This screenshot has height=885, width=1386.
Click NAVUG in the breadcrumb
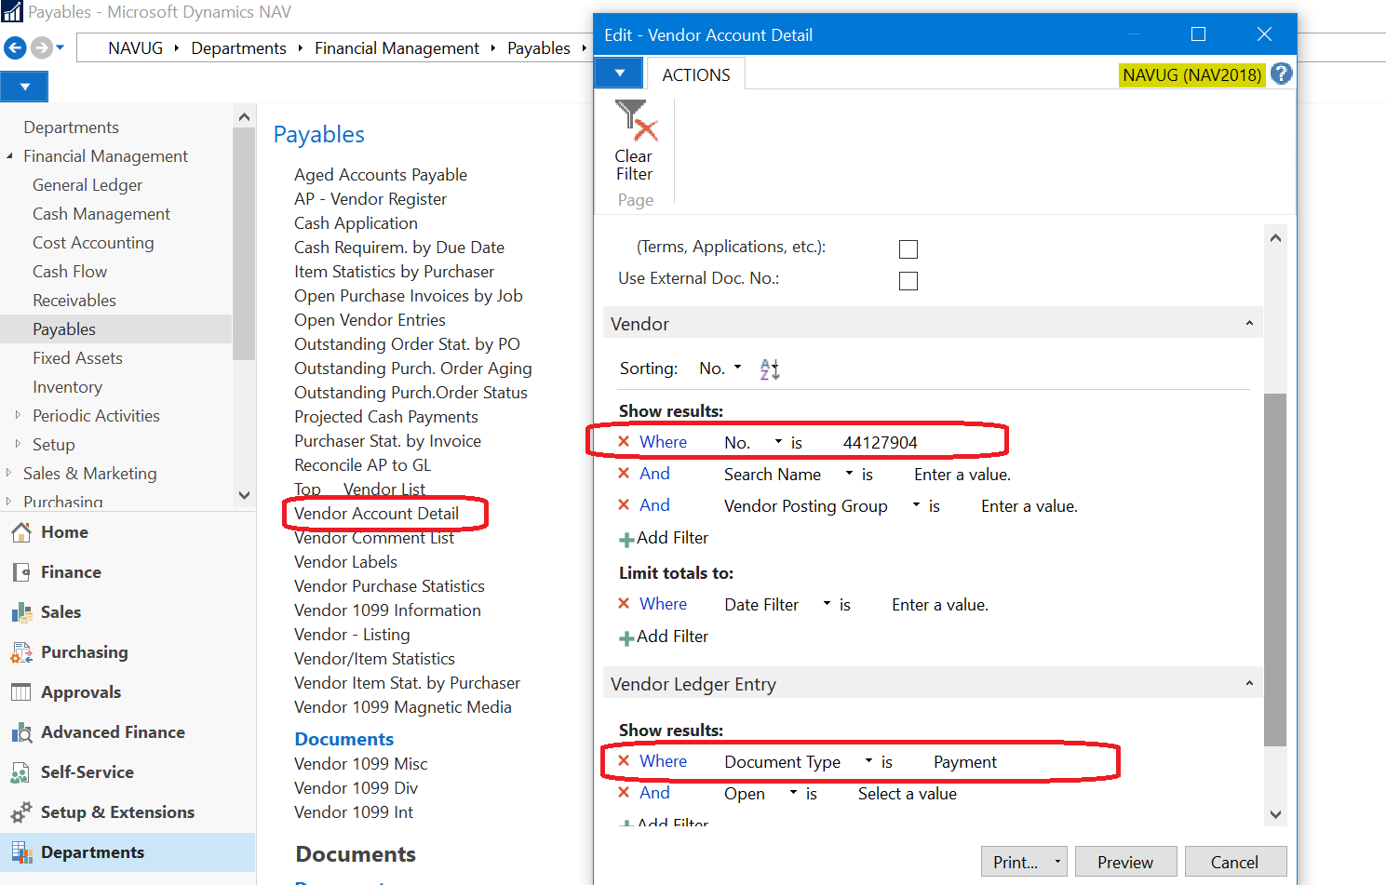coord(135,48)
